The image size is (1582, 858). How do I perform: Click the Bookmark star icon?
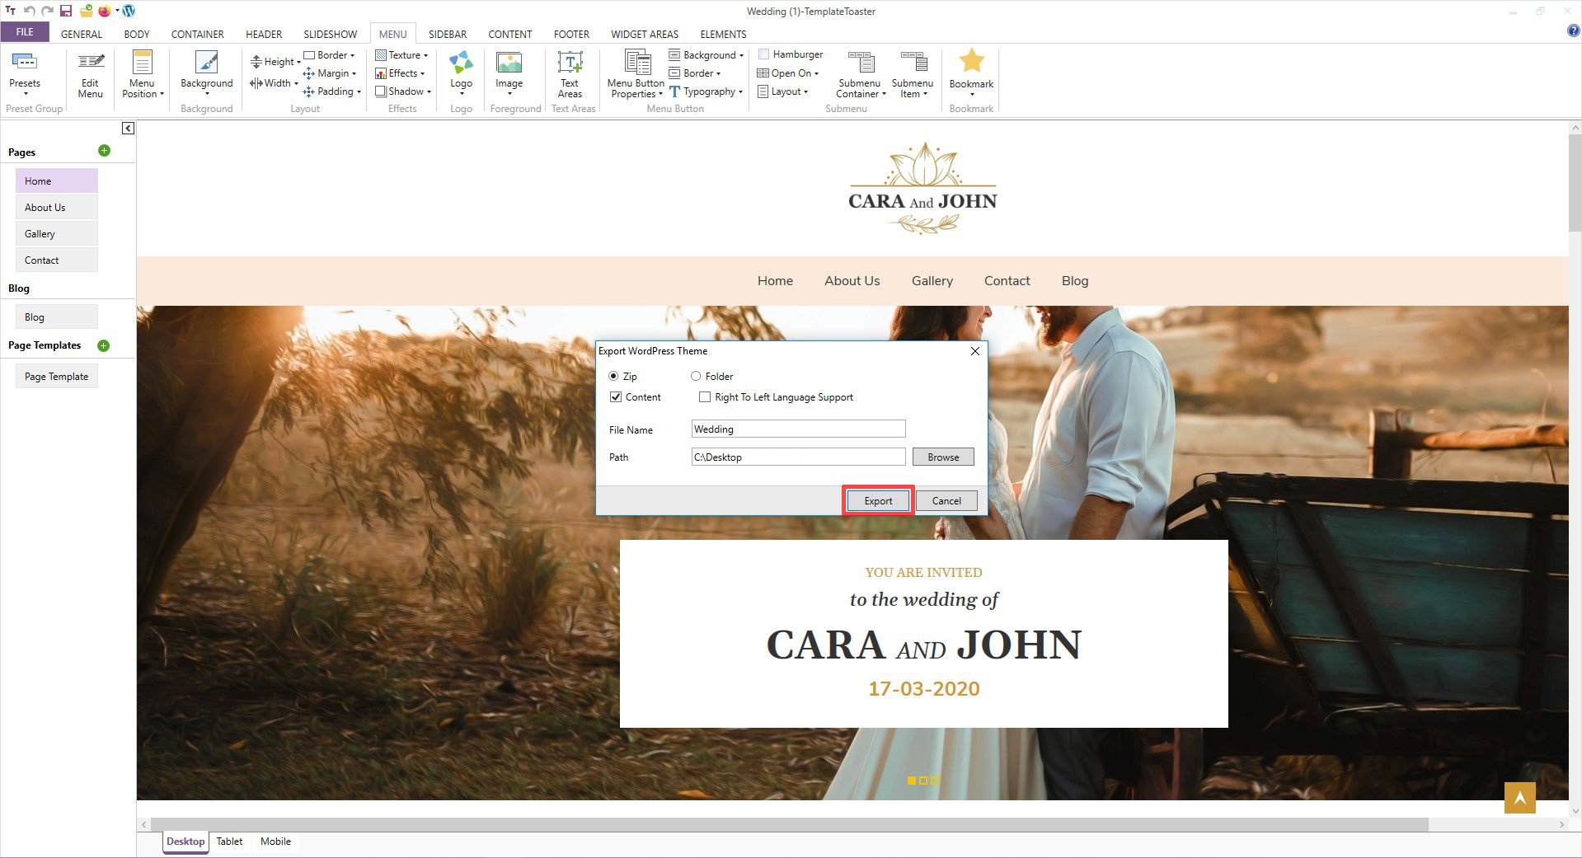pos(971,62)
